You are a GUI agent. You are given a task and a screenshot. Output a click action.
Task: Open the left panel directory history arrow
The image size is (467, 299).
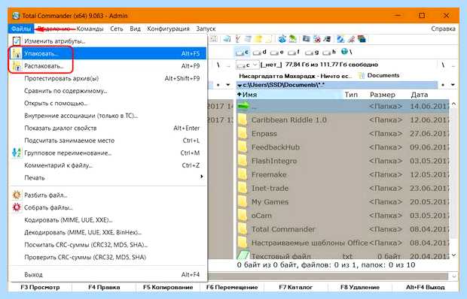[x=228, y=85]
